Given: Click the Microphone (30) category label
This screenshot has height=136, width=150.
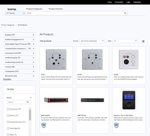Looking at the screenshot, I should pyautogui.click(x=11, y=76).
